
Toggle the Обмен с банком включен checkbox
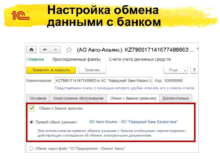[31, 108]
